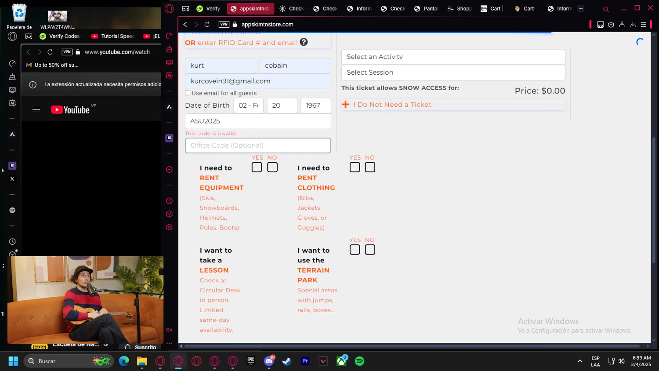Open GX Control speedometer in front sidebar
This screenshot has width=659, height=371.
[169, 36]
